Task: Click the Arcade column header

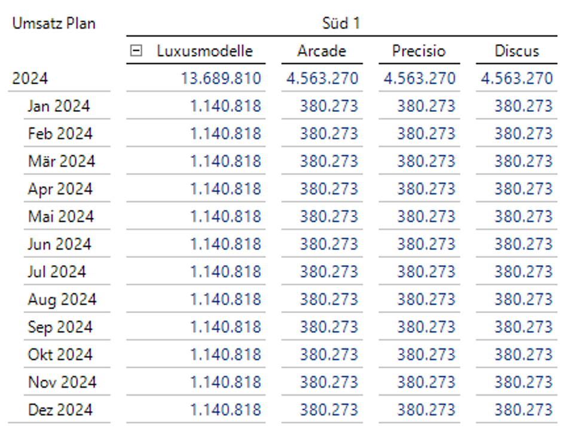Action: (x=322, y=51)
